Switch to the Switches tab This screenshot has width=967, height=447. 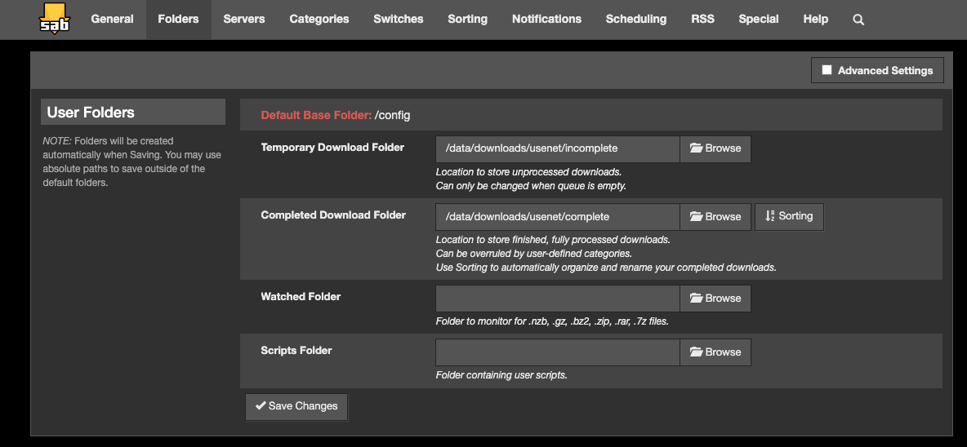[x=399, y=19]
